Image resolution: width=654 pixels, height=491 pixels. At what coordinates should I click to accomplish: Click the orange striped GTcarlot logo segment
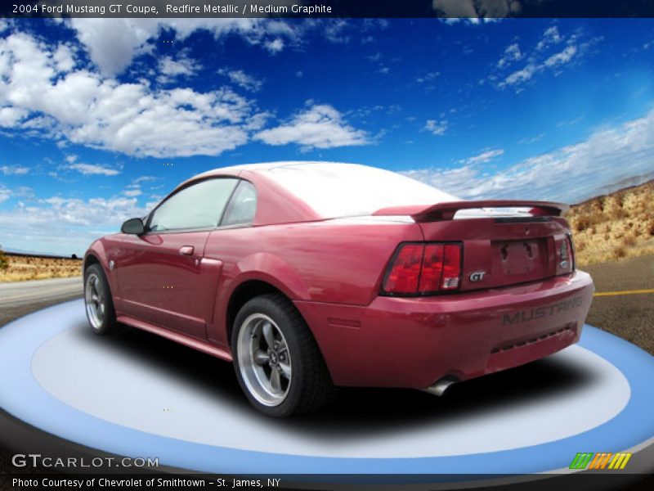coord(598,461)
